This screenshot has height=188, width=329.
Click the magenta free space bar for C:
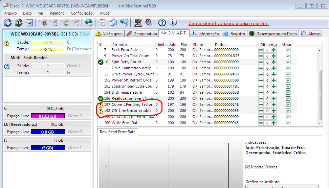click(48, 116)
